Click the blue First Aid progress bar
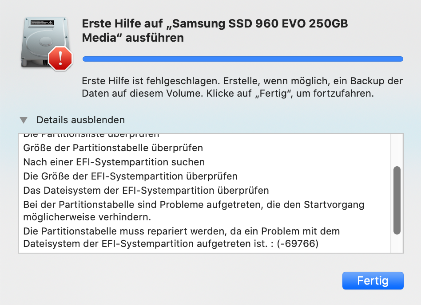Screen dimensions: 421x305 pos(242,59)
